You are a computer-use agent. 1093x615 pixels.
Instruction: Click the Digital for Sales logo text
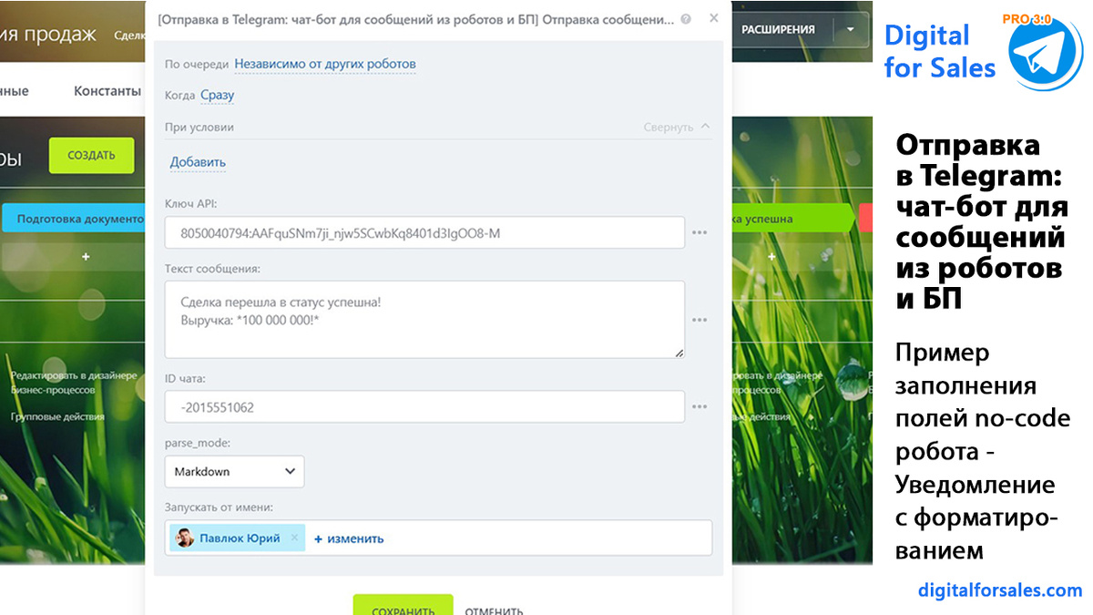[x=940, y=50]
